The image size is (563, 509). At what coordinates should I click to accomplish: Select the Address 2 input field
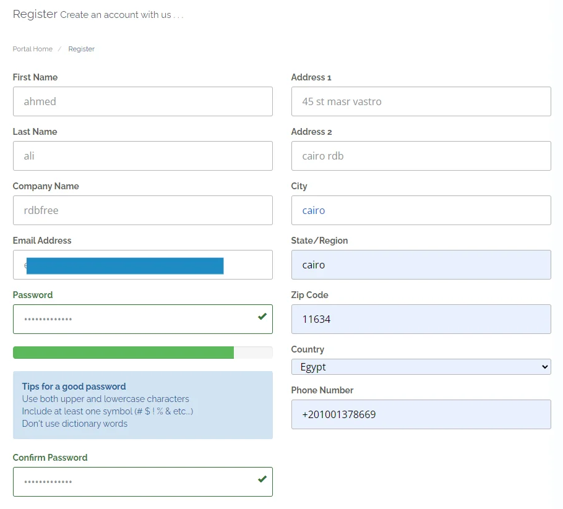(421, 156)
